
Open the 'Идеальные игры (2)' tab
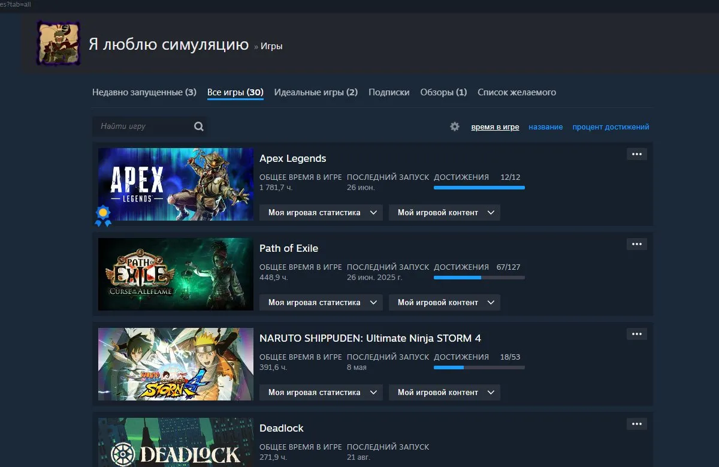[x=316, y=92]
